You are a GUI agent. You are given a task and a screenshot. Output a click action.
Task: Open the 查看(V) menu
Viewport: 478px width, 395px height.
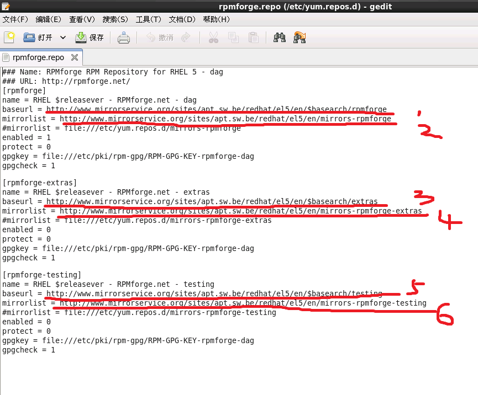click(x=82, y=19)
